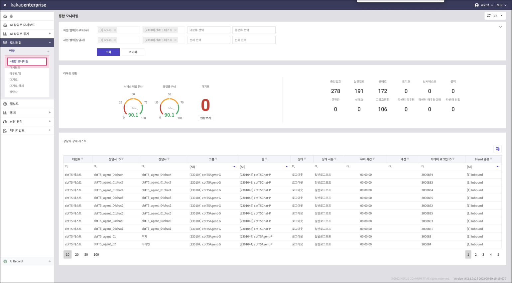The width and height of the screenshot is (512, 283).
Task: Close the panel with the X icon
Action: click(5, 5)
